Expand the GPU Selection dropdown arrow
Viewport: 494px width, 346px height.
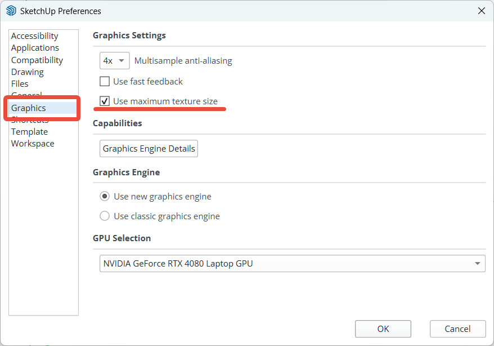point(477,263)
